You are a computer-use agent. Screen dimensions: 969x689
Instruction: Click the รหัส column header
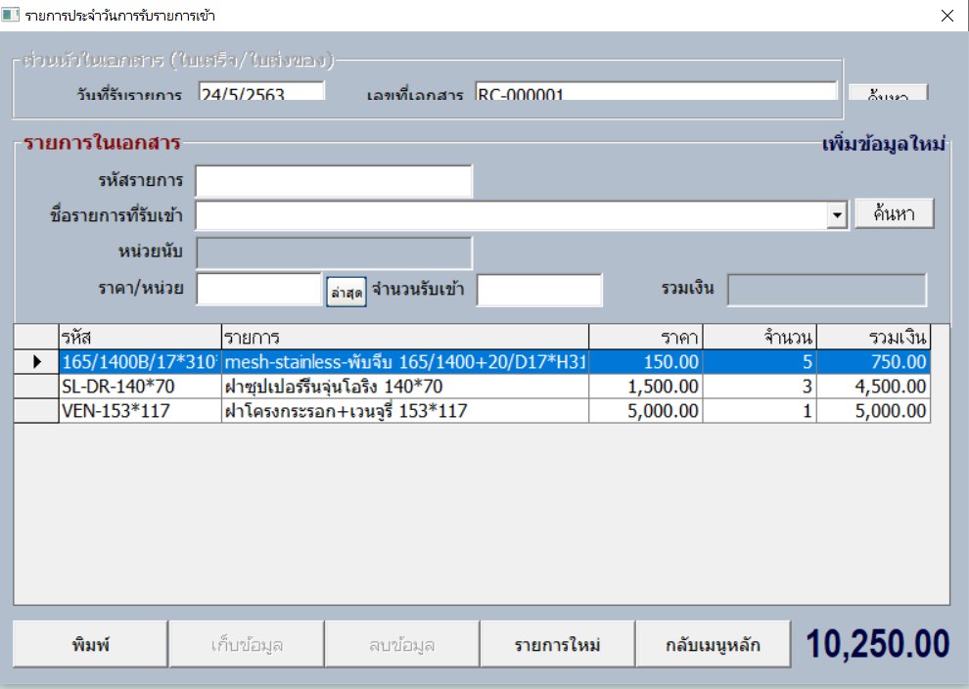point(140,337)
